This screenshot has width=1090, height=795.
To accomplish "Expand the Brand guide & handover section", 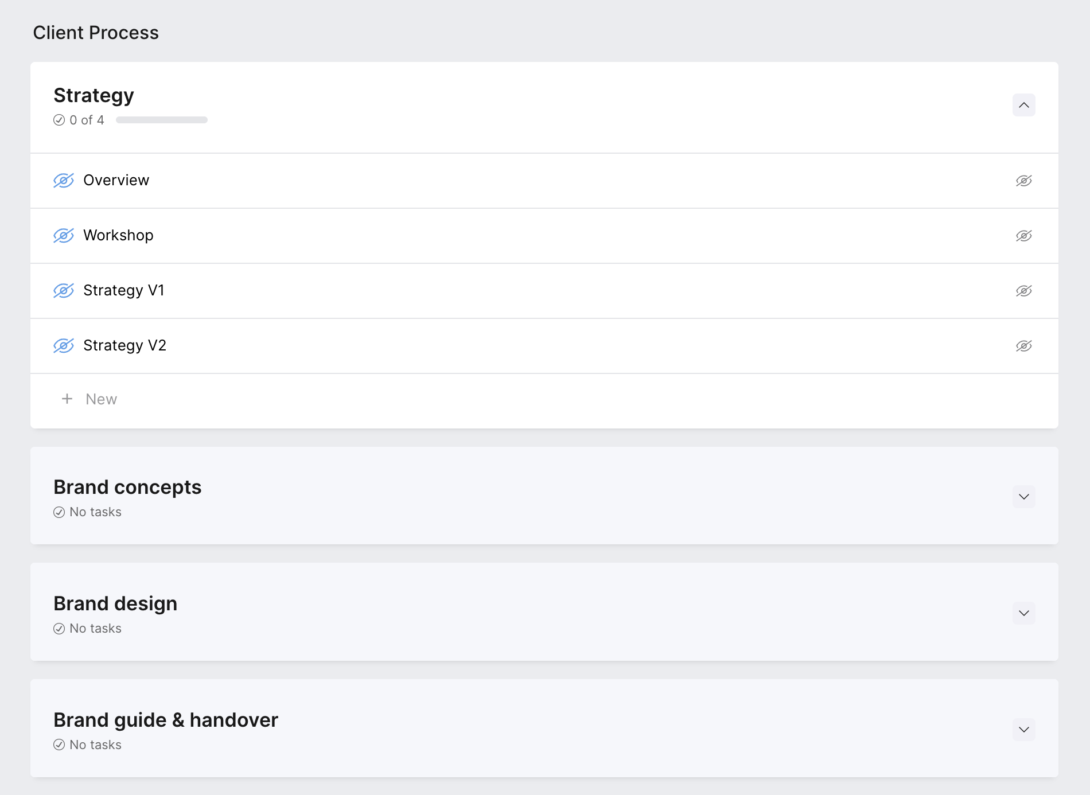I will [1023, 730].
